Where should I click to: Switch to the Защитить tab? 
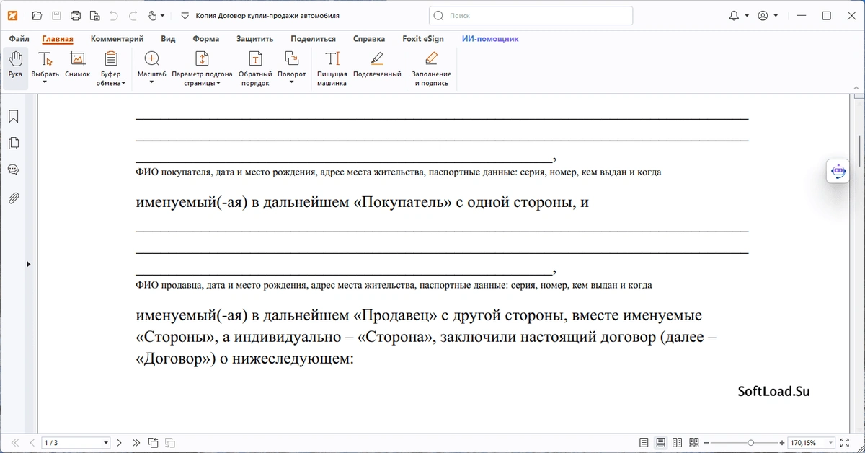pyautogui.click(x=255, y=39)
